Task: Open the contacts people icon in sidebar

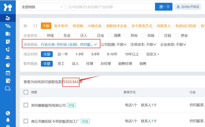Action: [8, 57]
